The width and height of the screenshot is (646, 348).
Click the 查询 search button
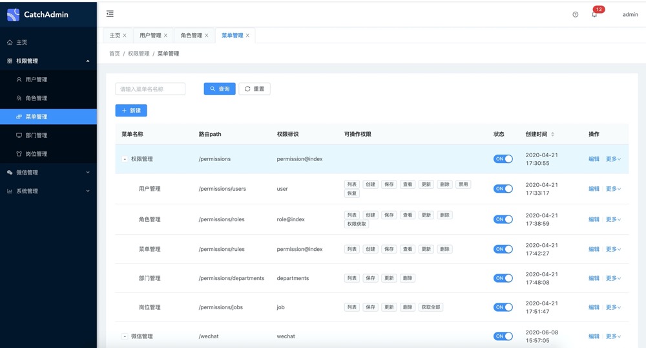(x=220, y=89)
